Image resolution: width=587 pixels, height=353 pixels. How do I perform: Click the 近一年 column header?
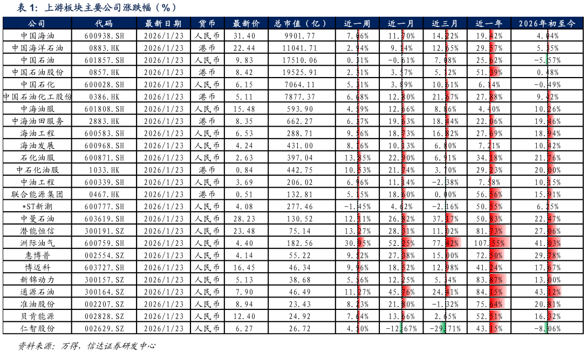click(489, 23)
